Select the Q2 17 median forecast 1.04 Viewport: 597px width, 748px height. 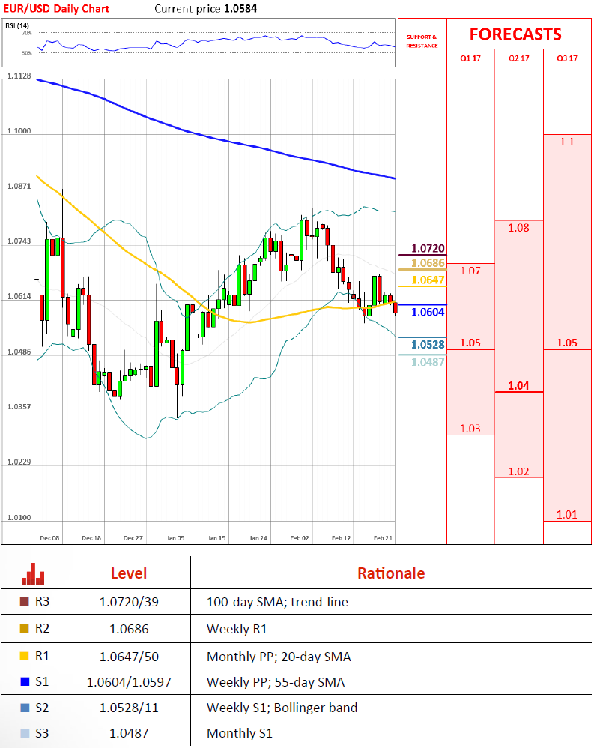click(518, 386)
